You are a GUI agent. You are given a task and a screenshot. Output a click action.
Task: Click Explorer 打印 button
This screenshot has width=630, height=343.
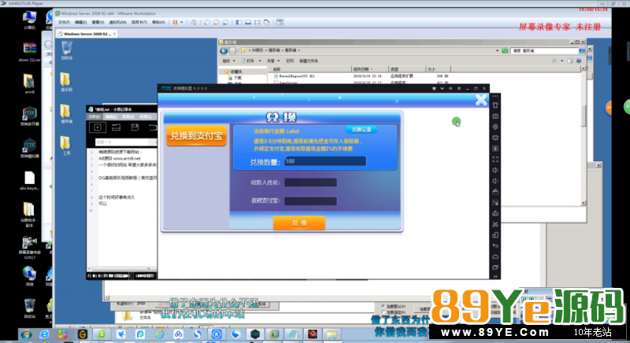(290, 61)
